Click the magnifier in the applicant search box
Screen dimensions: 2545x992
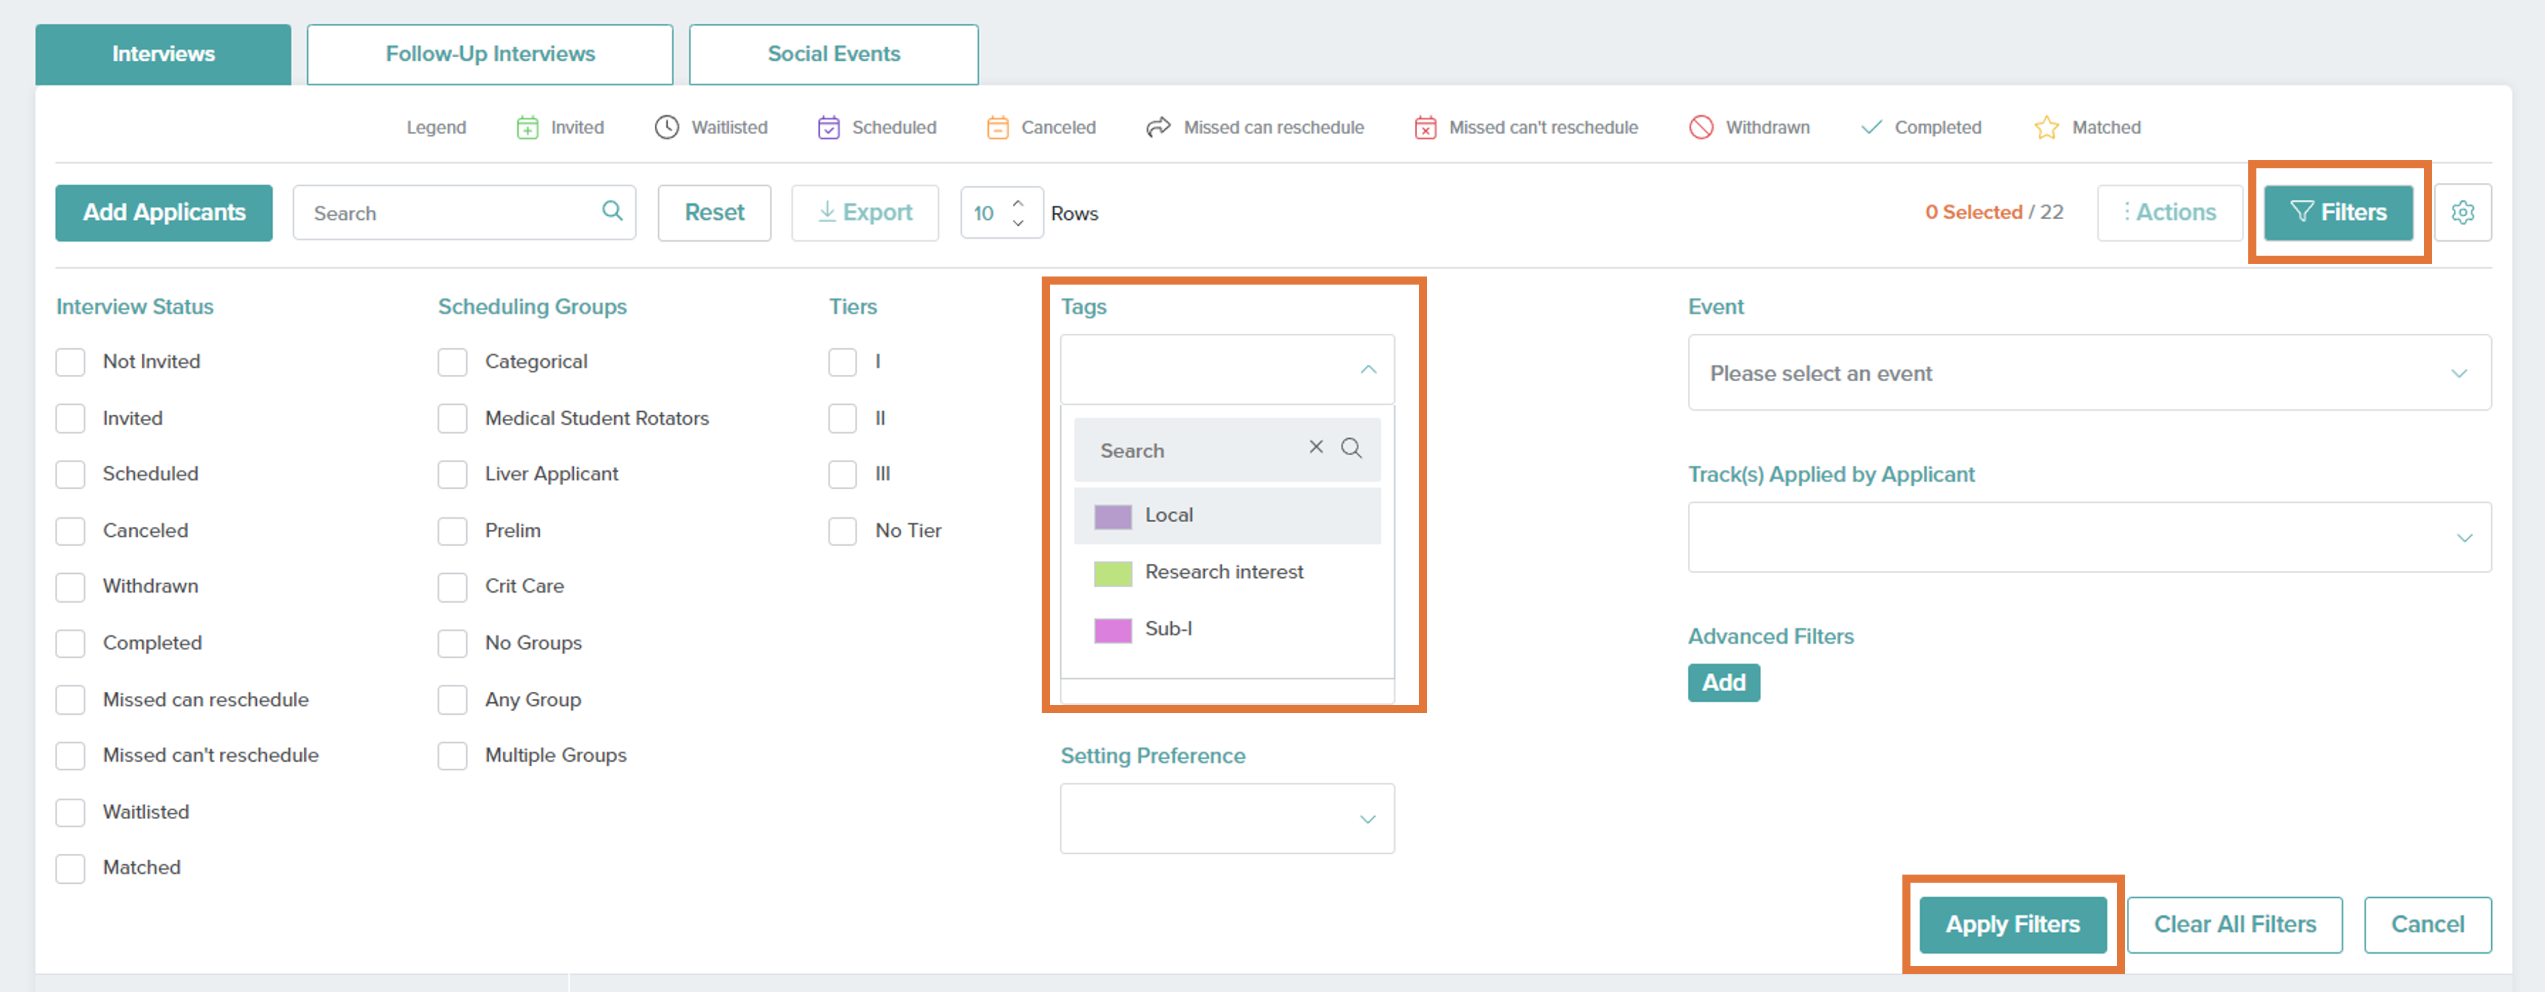coord(613,212)
